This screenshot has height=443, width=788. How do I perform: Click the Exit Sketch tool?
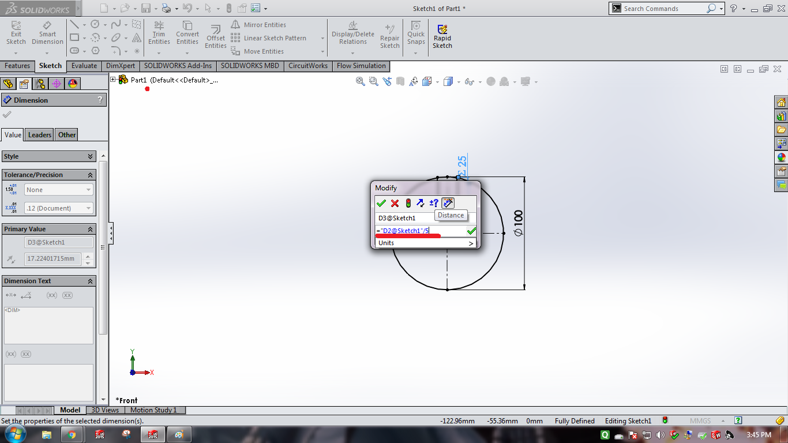click(16, 33)
